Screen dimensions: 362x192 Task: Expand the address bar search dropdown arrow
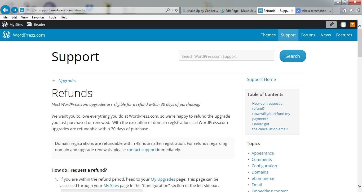coord(172,10)
